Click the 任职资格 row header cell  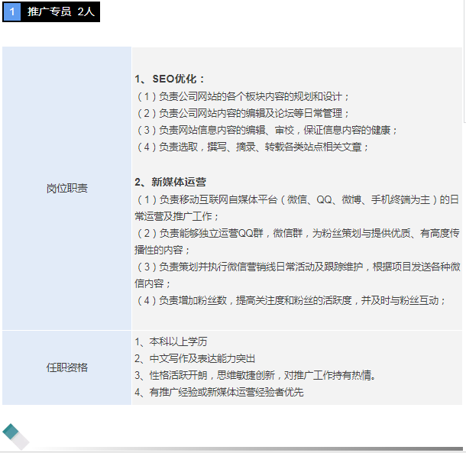coord(66,367)
